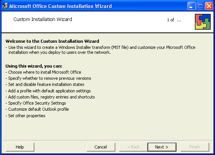The height and width of the screenshot is (155, 215).
Task: Click the "Using this wizard, you can:" heading
Action: [34, 66]
